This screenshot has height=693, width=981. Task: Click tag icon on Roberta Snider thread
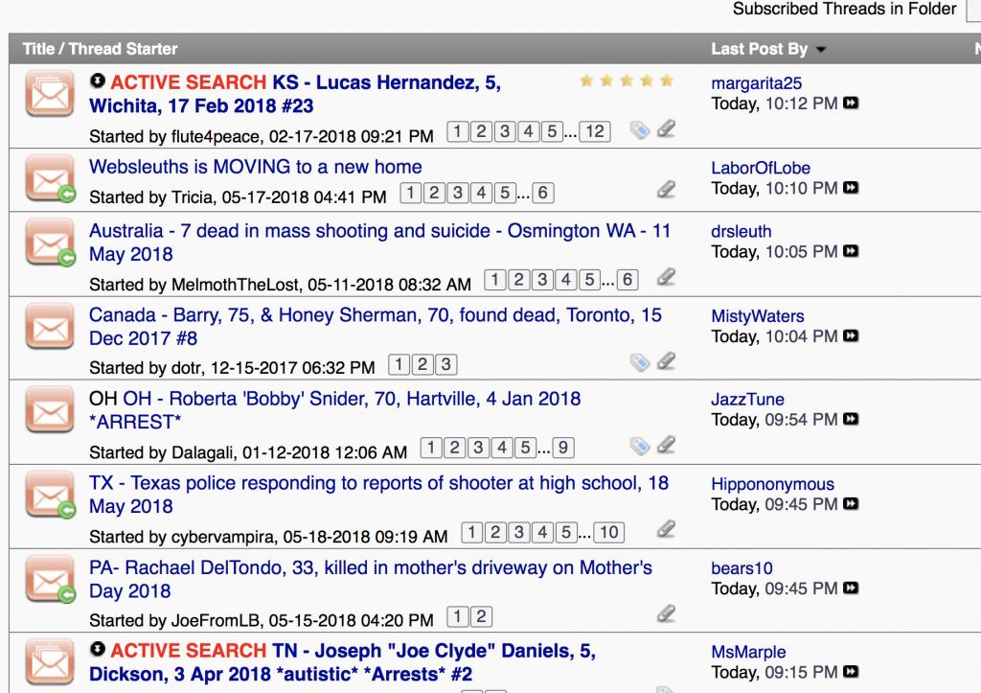point(639,446)
